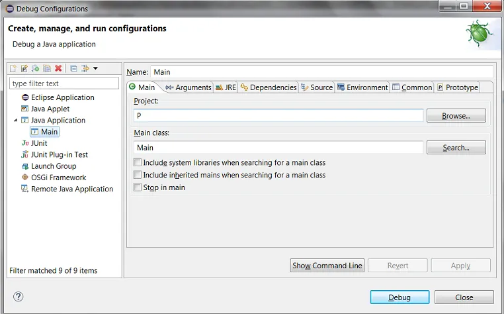Open the filter options dropdown arrow
504x314 pixels.
pos(95,68)
